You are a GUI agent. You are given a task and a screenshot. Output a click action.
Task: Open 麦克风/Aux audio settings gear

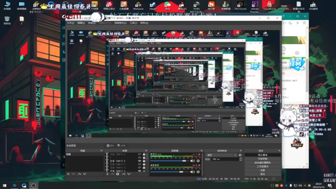(198, 161)
